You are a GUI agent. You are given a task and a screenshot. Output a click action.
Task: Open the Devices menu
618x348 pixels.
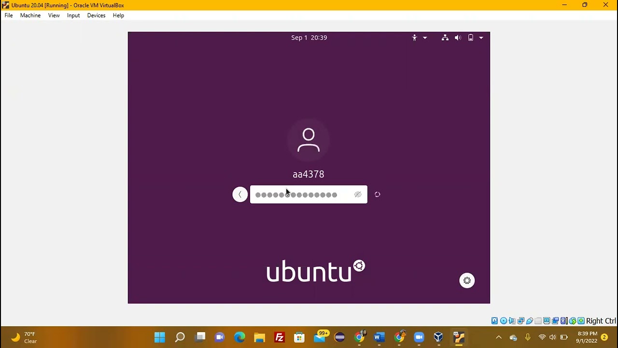96,15
